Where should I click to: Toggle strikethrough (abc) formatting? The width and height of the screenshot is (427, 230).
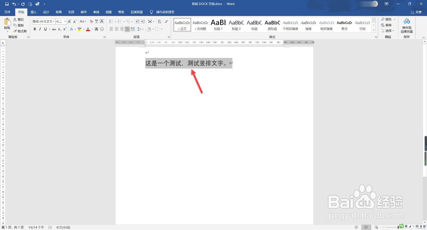coord(54,29)
